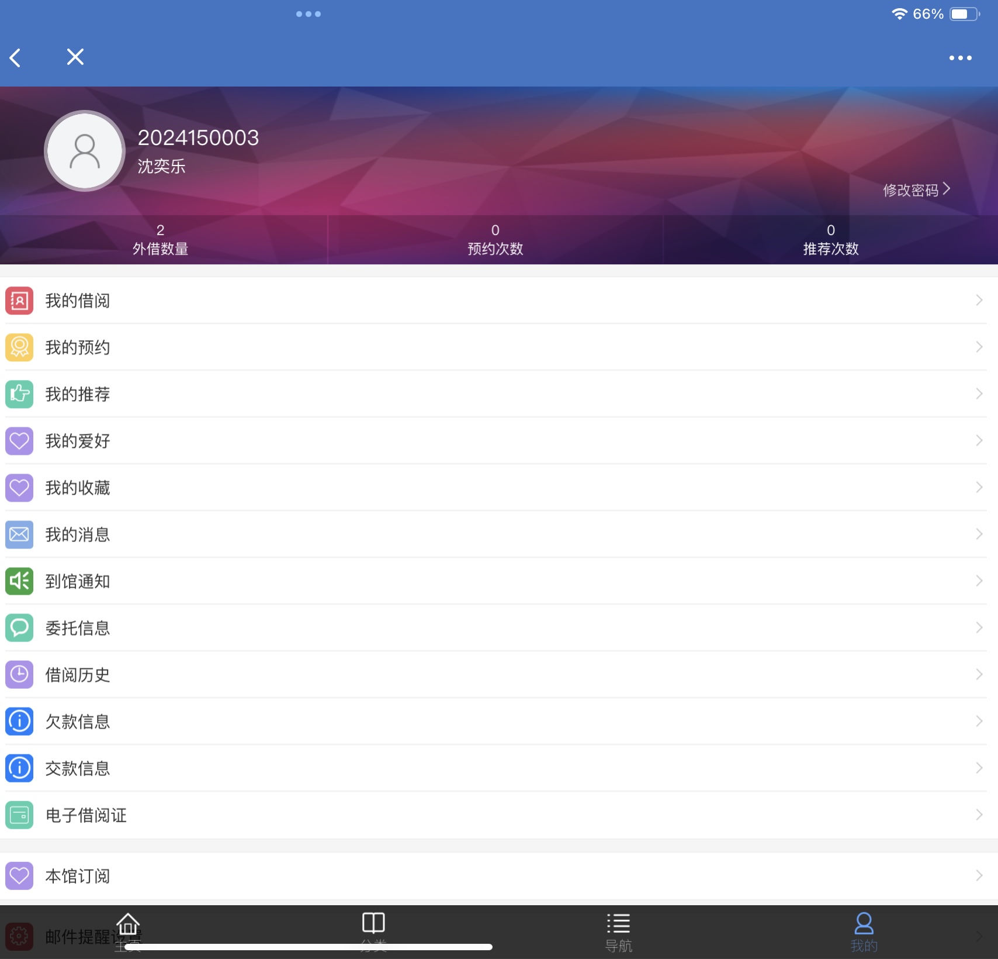Open the Library Subscription (本馆订阅) row chevron
This screenshot has height=959, width=998.
979,876
